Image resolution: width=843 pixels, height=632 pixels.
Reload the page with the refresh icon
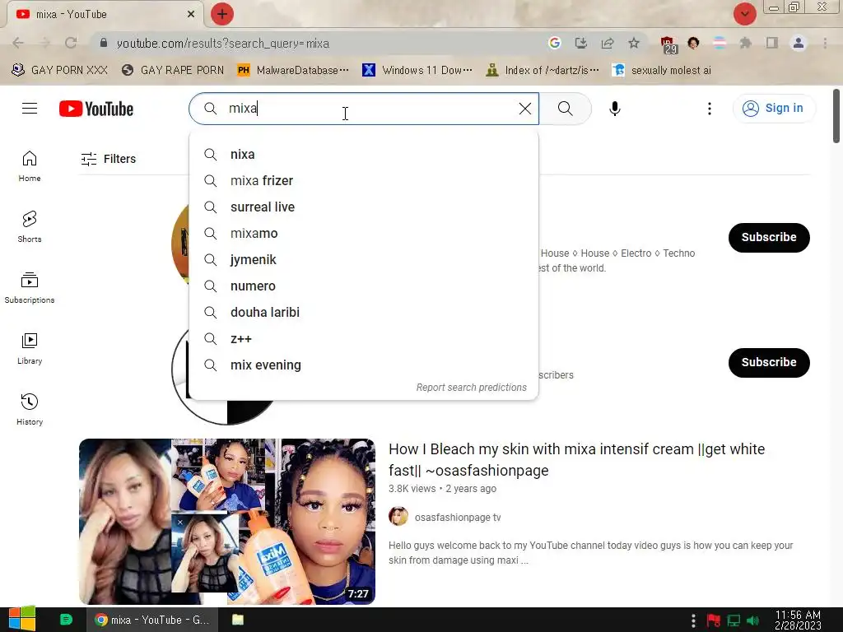pyautogui.click(x=71, y=43)
